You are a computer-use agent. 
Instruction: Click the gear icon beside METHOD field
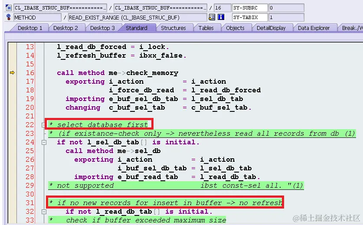pos(9,17)
